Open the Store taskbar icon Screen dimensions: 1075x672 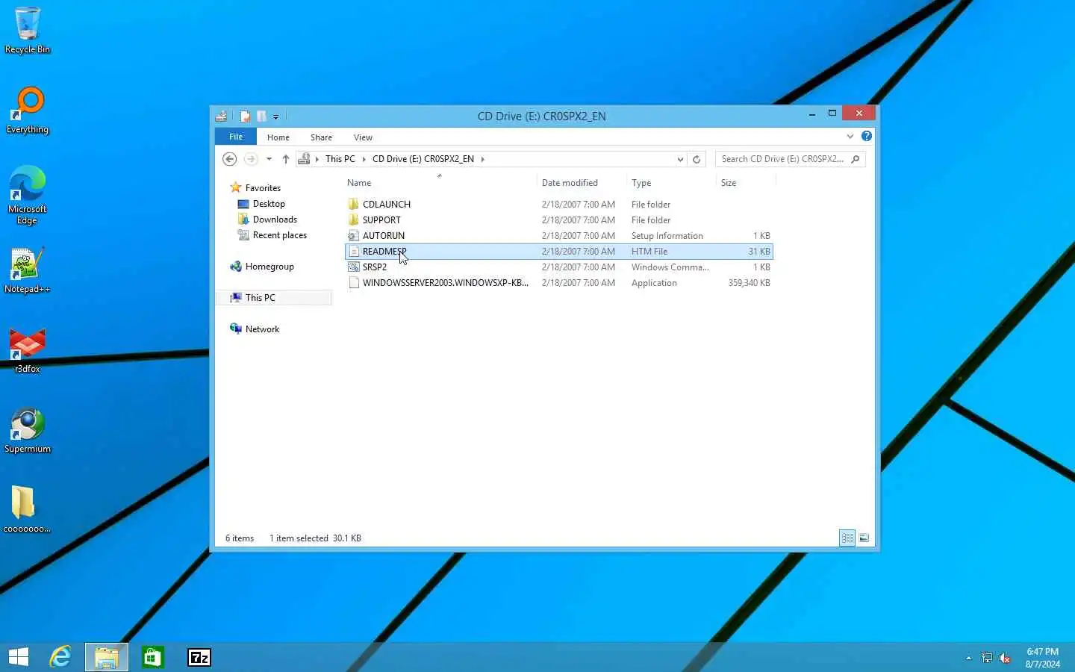(152, 657)
